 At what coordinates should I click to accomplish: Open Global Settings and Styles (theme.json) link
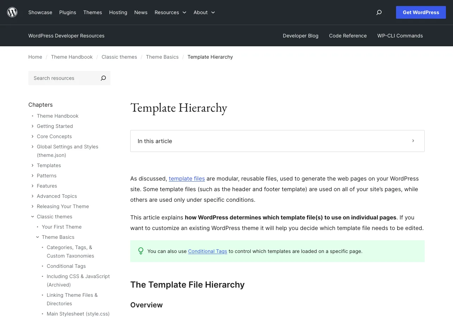pos(68,151)
